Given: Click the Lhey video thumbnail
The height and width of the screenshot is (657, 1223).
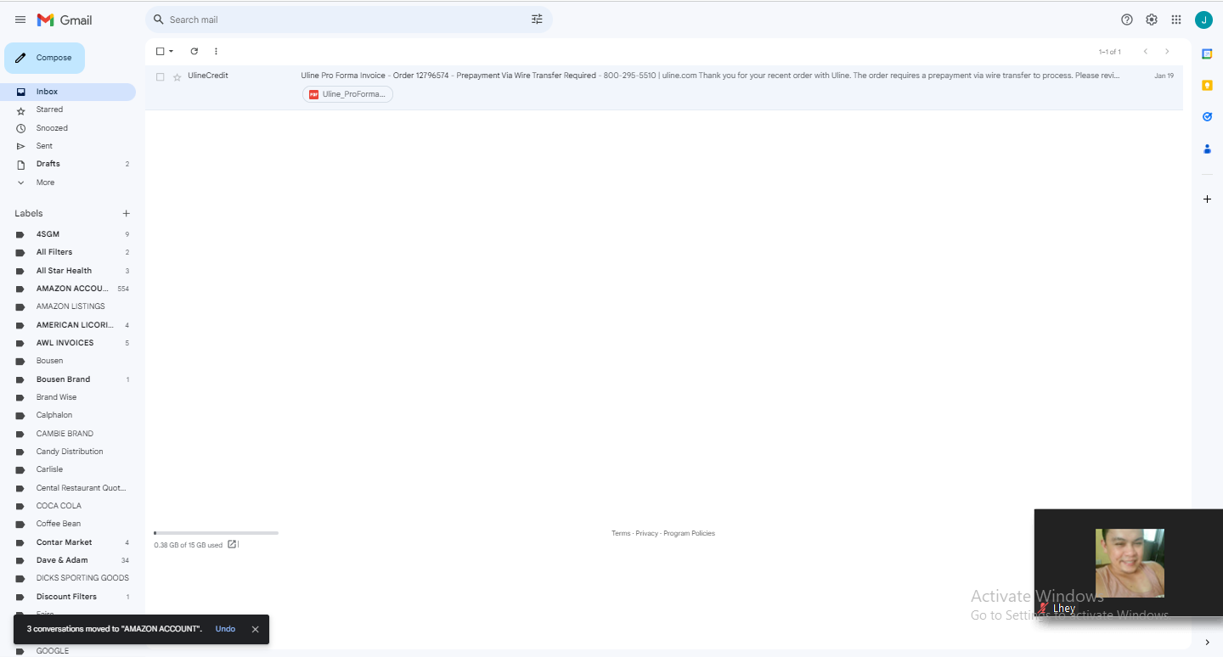Looking at the screenshot, I should (x=1130, y=563).
